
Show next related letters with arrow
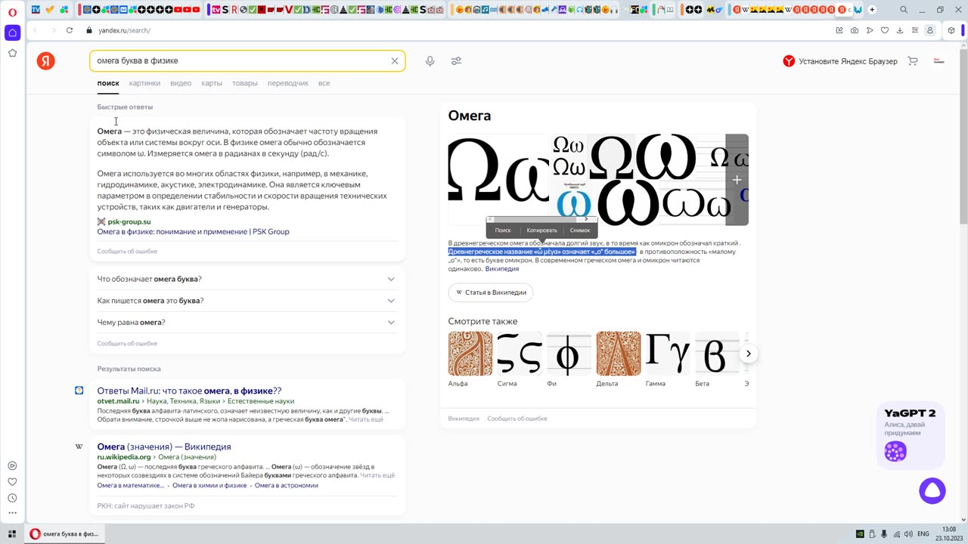coord(748,354)
